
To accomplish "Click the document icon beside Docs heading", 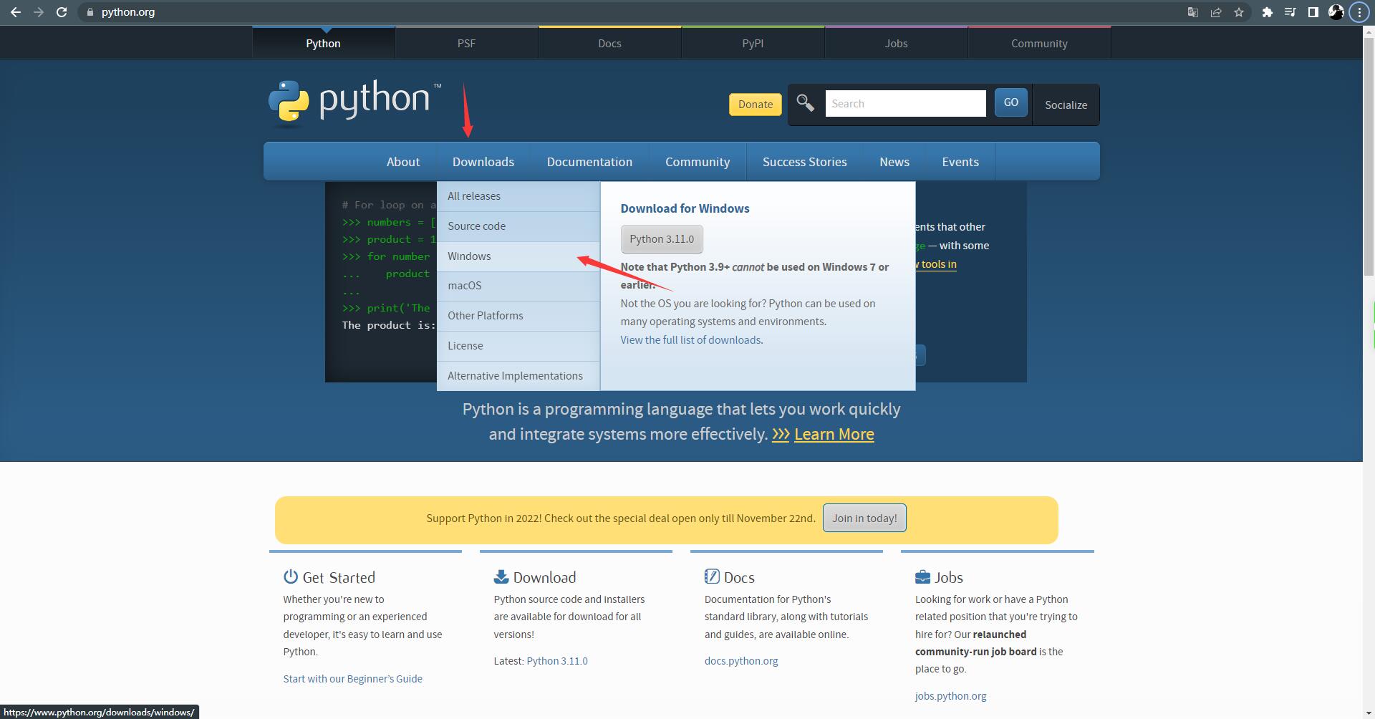I will tap(712, 576).
